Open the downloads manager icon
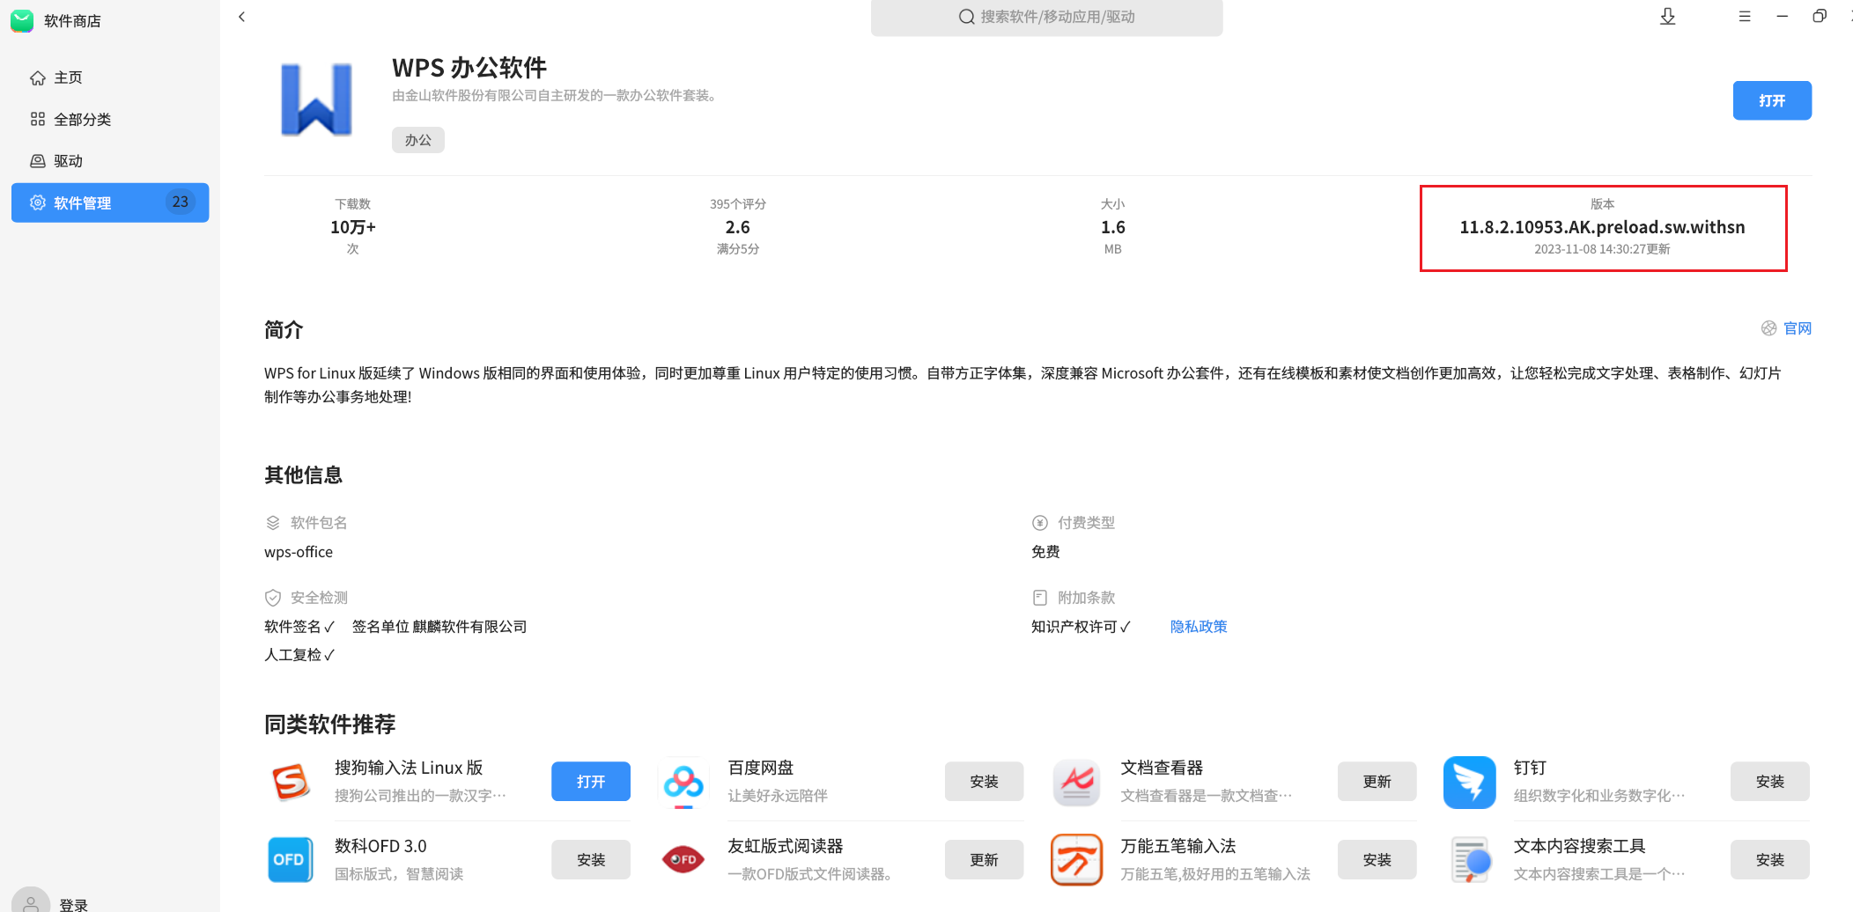The height and width of the screenshot is (912, 1853). (1667, 17)
